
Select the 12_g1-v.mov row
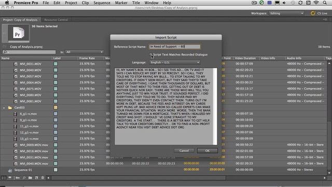(163, 132)
